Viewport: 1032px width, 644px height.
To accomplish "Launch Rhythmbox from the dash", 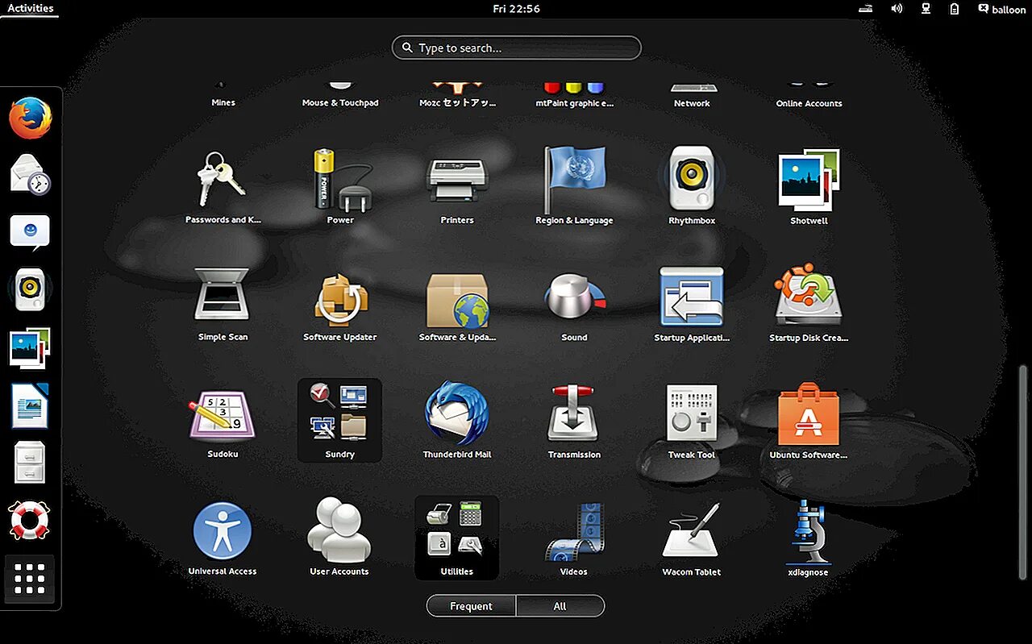I will [31, 289].
